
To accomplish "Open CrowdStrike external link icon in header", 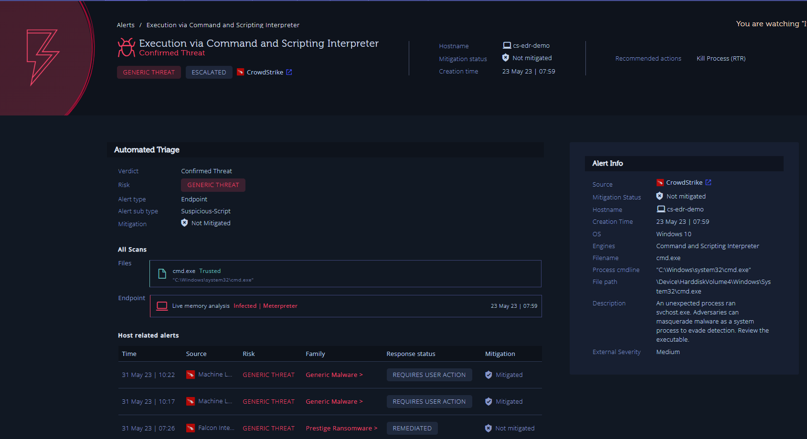I will (289, 72).
